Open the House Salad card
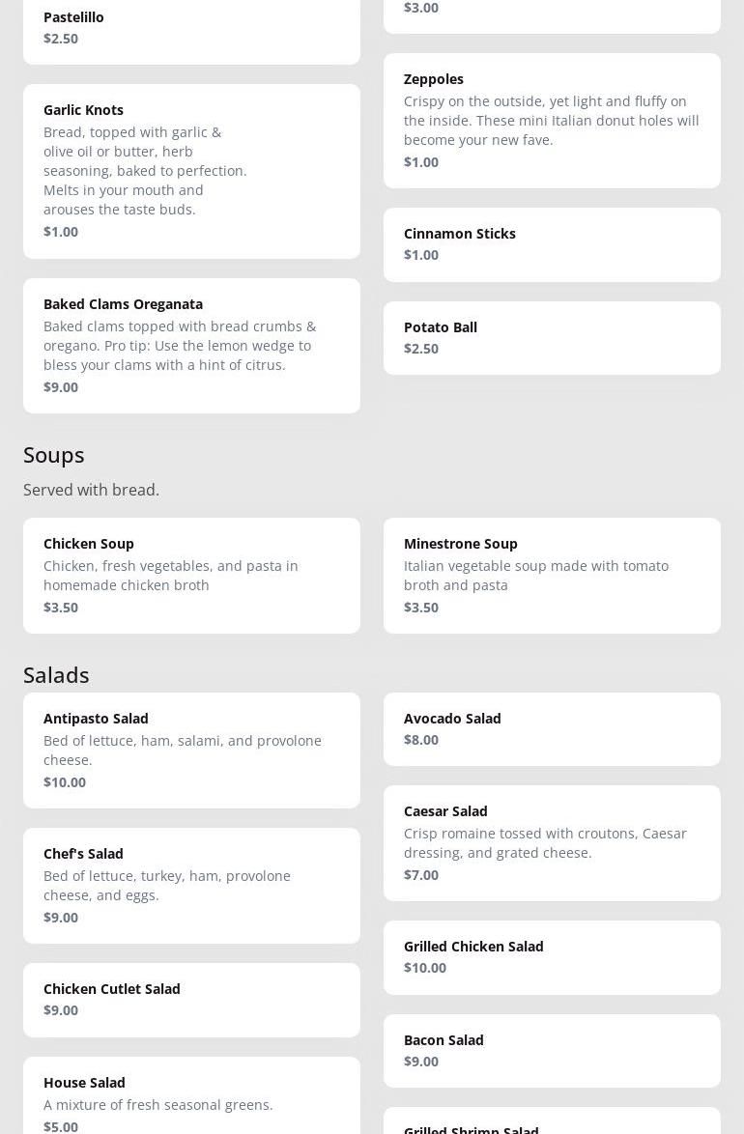Screen dimensions: 744x1134 coord(191,1098)
